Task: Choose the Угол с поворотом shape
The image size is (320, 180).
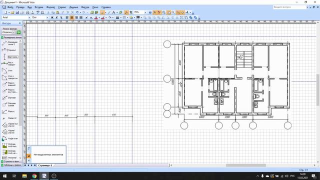Action: pyautogui.click(x=9, y=77)
